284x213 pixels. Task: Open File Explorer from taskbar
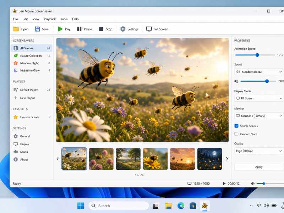(x=168, y=206)
